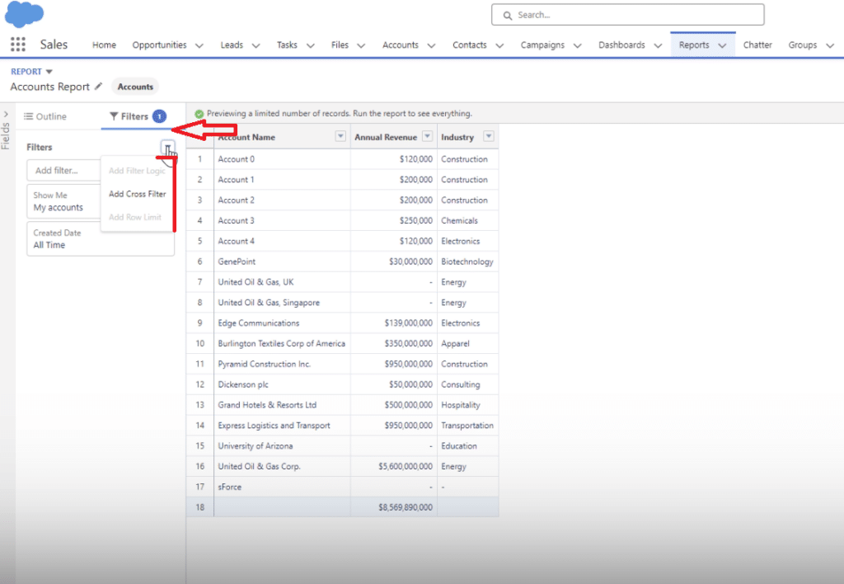Expand the Fields side panel arrow

click(x=6, y=114)
